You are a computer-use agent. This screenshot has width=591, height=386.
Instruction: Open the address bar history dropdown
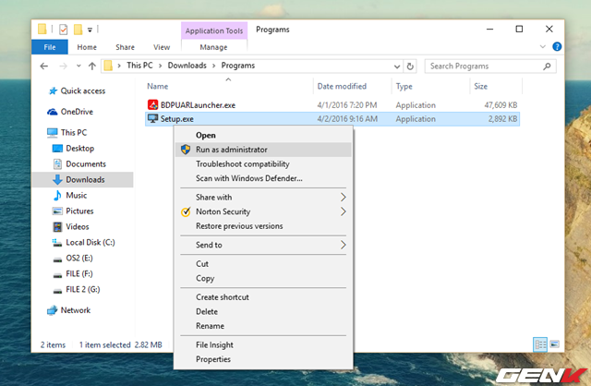point(397,66)
